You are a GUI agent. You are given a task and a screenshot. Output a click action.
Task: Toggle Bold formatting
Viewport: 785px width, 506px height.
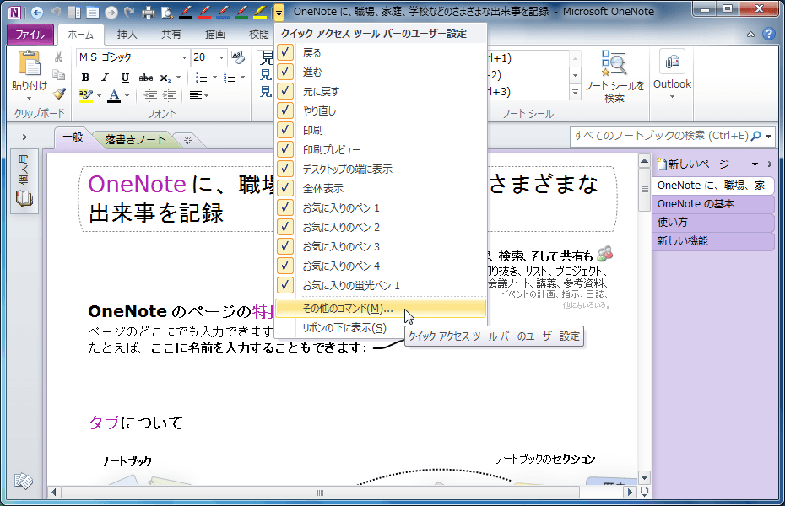click(x=85, y=78)
